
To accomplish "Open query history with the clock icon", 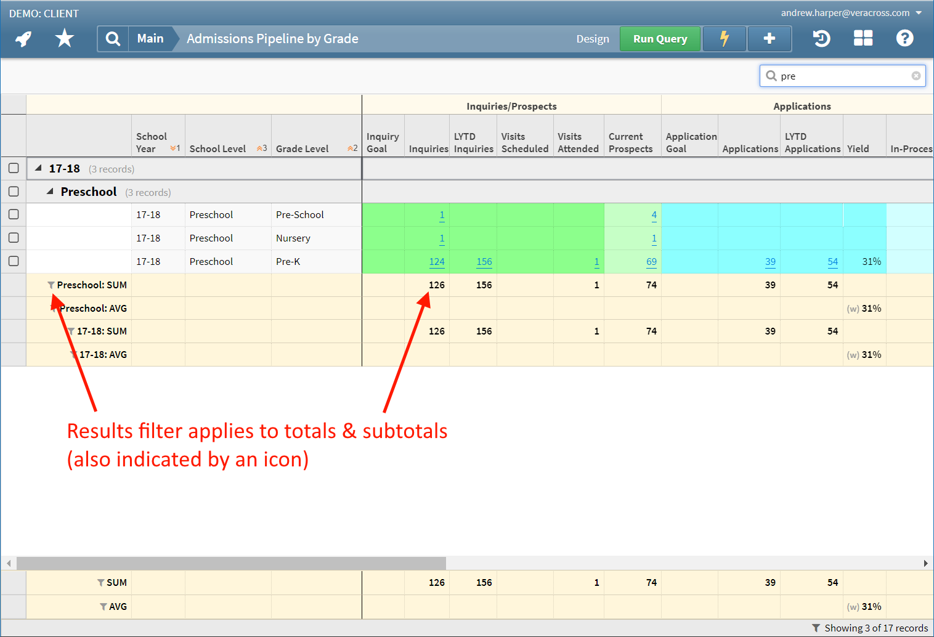I will pyautogui.click(x=821, y=38).
